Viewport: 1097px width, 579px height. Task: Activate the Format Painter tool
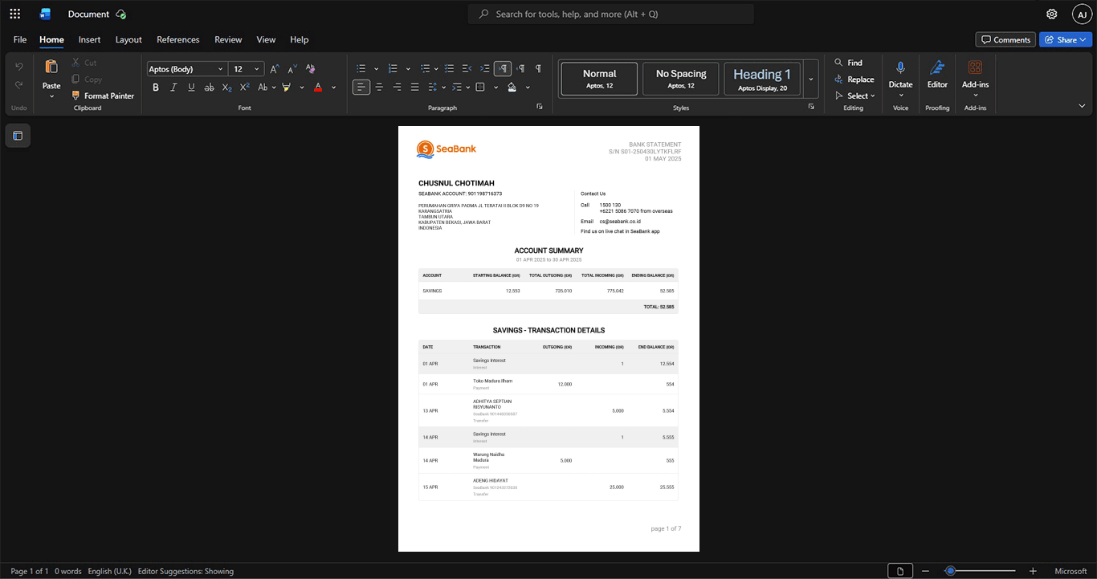[x=103, y=96]
